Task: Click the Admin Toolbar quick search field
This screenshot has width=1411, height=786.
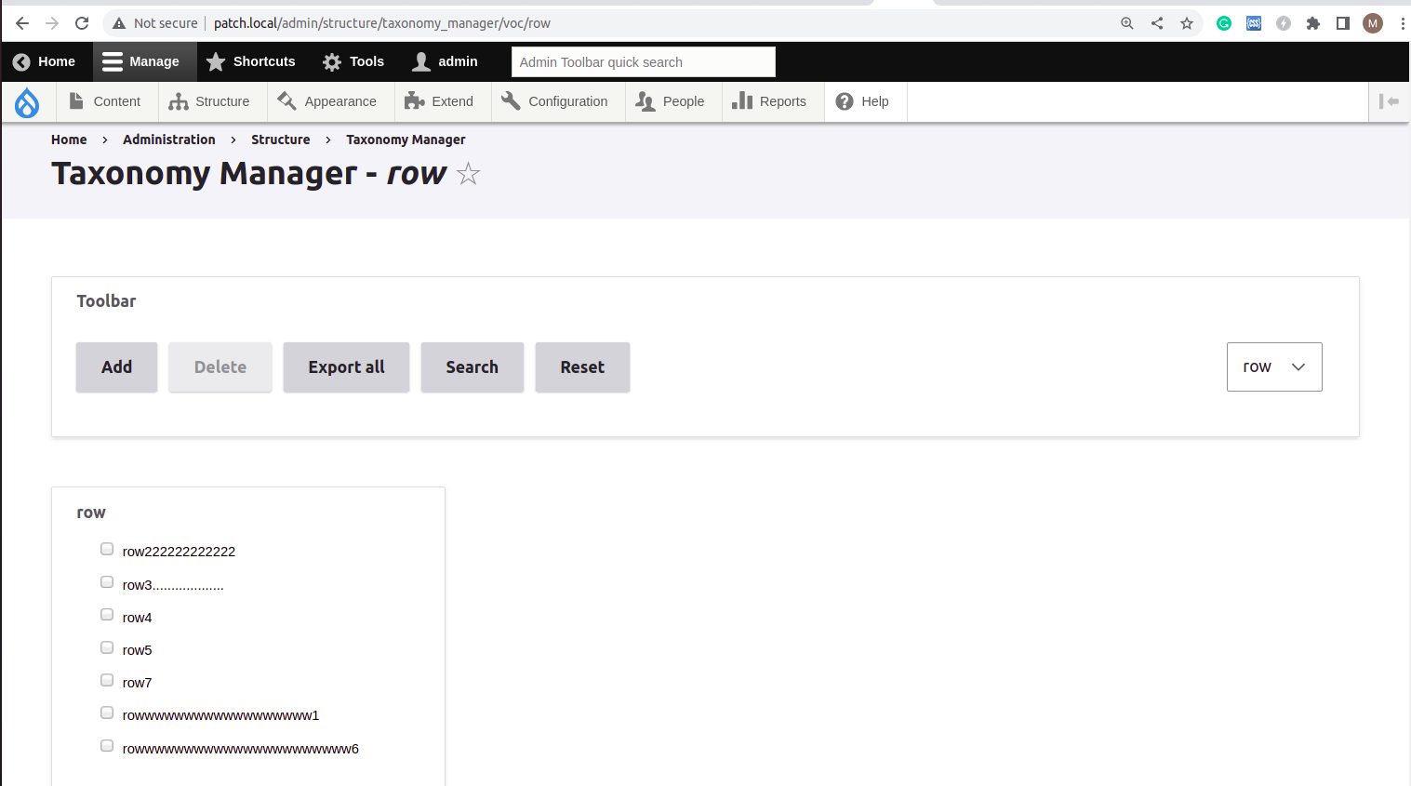Action: (x=643, y=61)
